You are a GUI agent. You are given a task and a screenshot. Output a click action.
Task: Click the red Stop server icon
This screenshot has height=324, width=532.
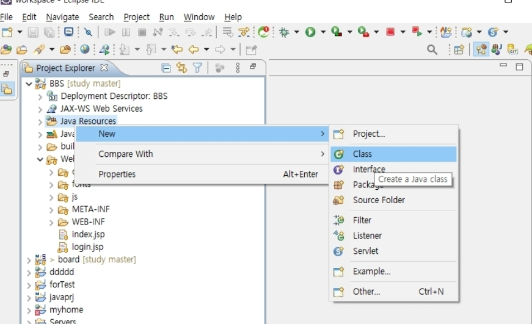390,32
